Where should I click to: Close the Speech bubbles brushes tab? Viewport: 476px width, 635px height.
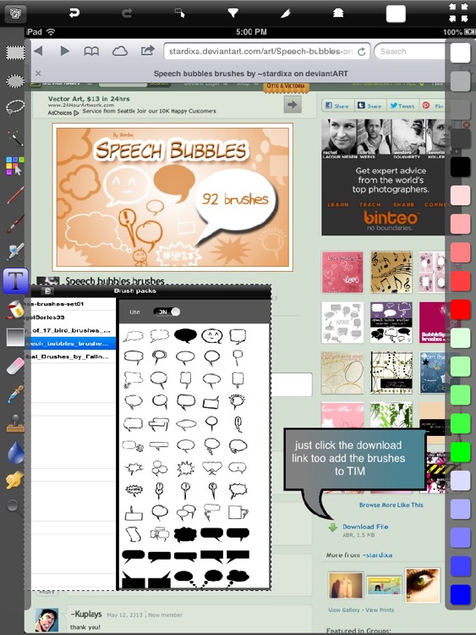38,74
